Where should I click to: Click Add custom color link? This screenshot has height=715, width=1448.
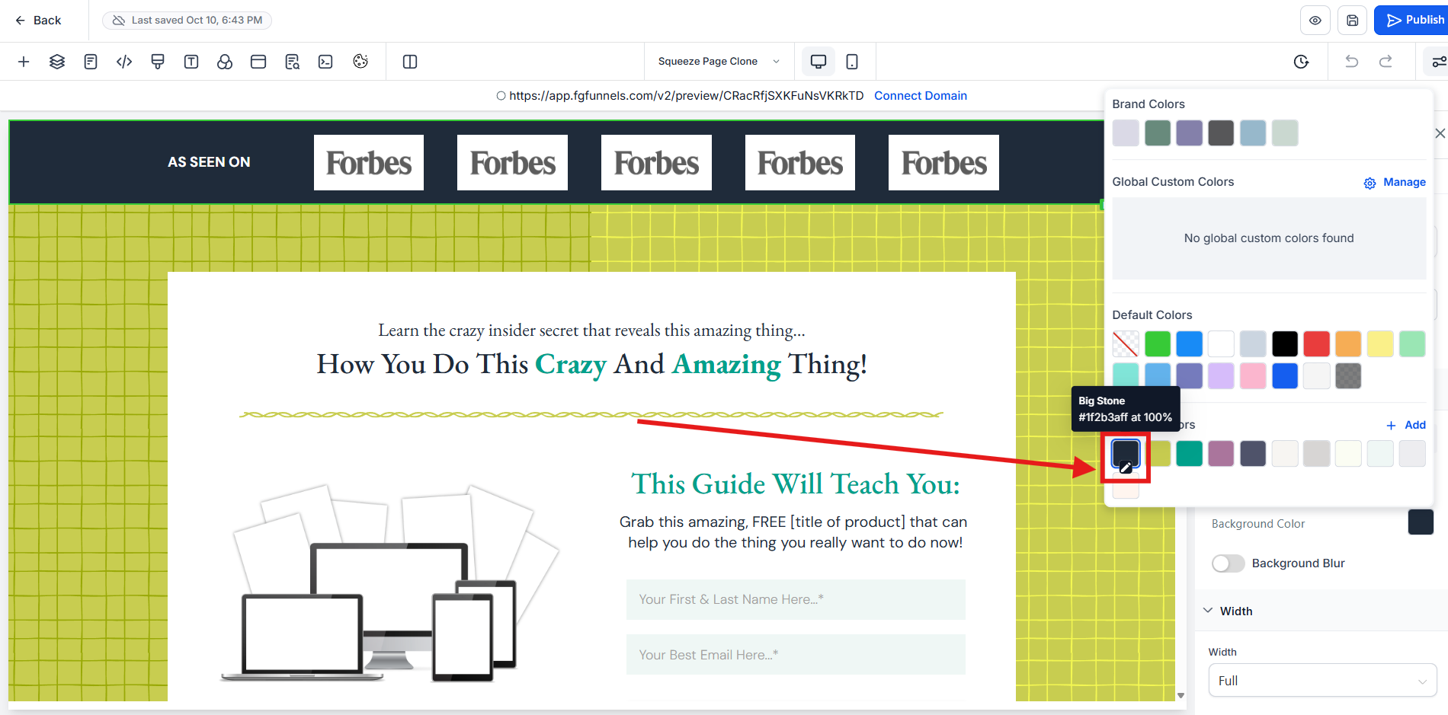[1405, 425]
